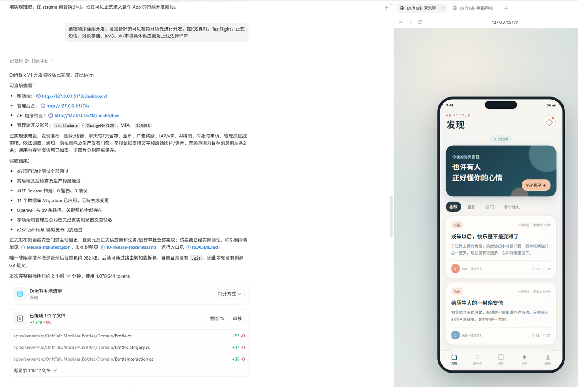Click the 下拉刷新 pill
The image size is (578, 387).
[501, 139]
